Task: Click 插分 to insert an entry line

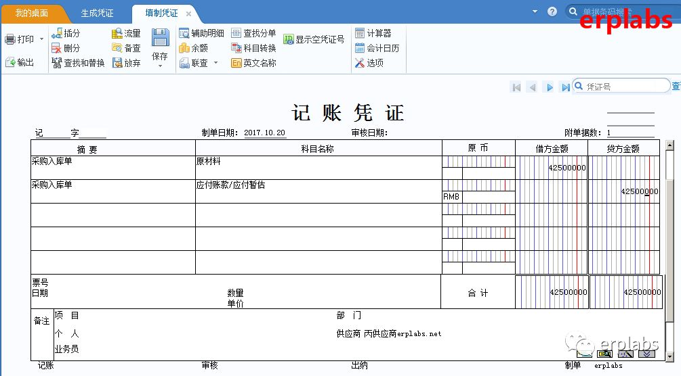Action: pyautogui.click(x=66, y=33)
